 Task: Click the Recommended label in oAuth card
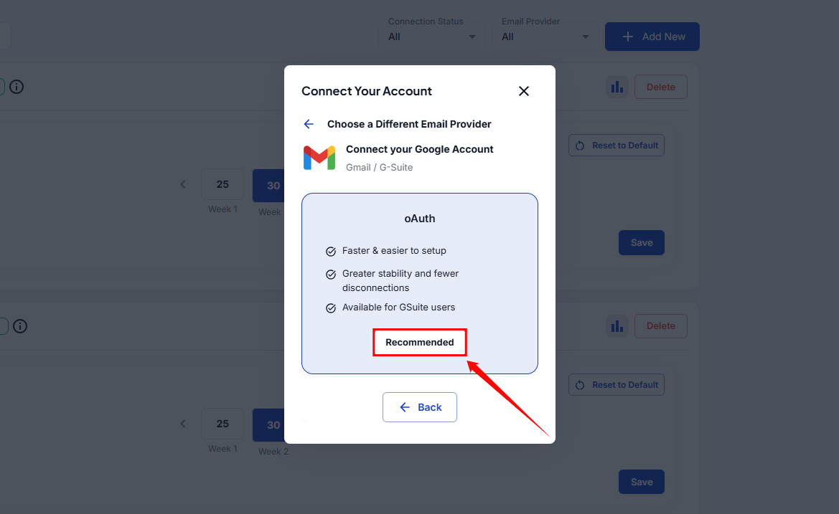pyautogui.click(x=420, y=342)
